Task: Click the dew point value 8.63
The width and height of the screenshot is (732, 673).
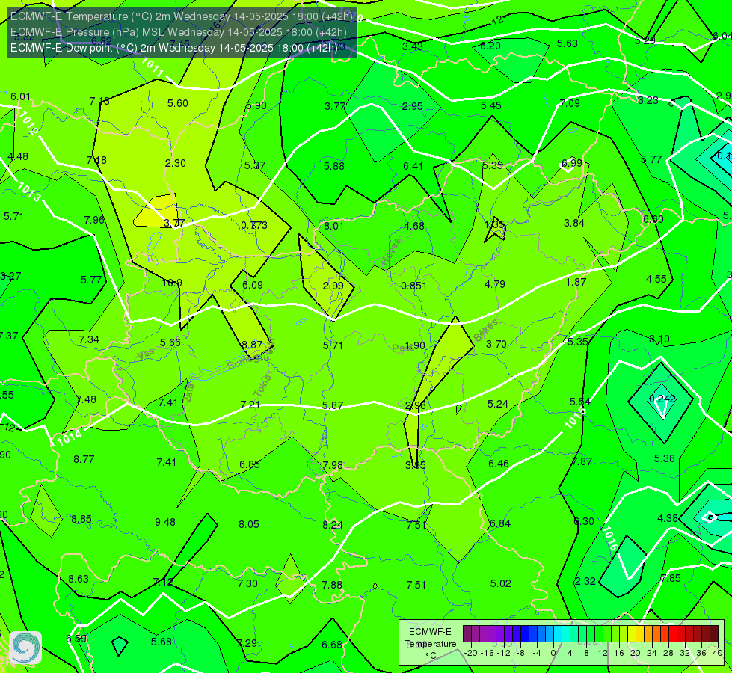Action: 79,579
